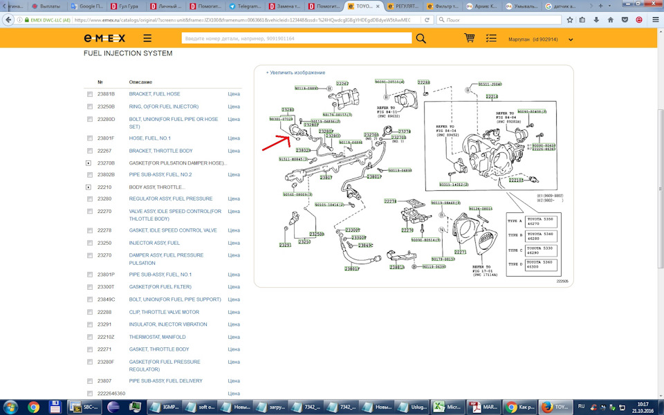Click the search magnifier icon in the header
Image resolution: width=664 pixels, height=415 pixels.
(x=421, y=39)
